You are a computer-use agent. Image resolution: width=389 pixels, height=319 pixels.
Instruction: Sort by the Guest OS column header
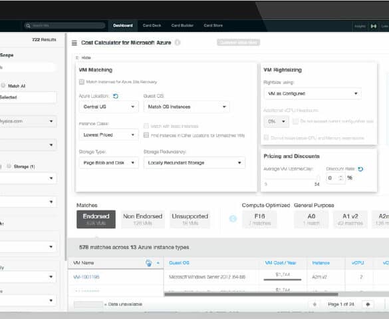(x=179, y=263)
